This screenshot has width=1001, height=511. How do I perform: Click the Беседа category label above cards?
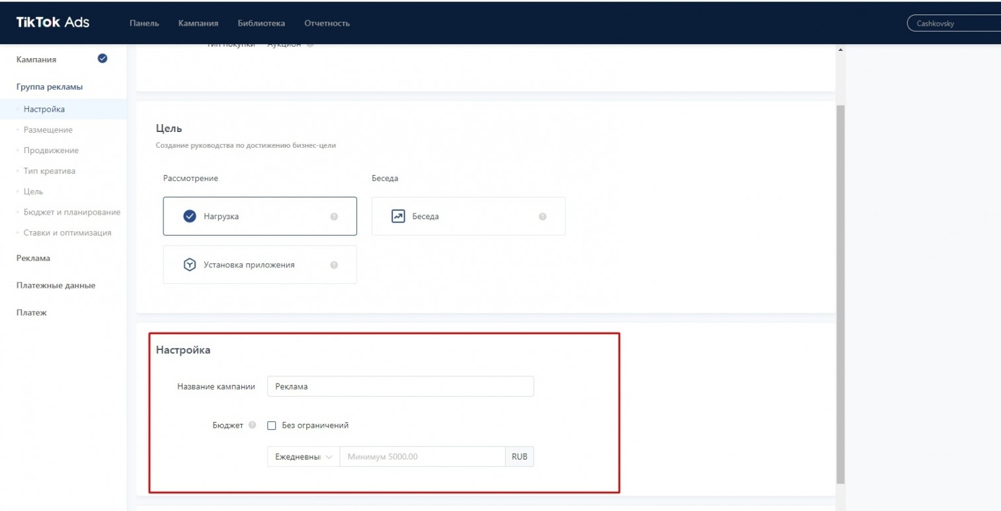[x=385, y=178]
